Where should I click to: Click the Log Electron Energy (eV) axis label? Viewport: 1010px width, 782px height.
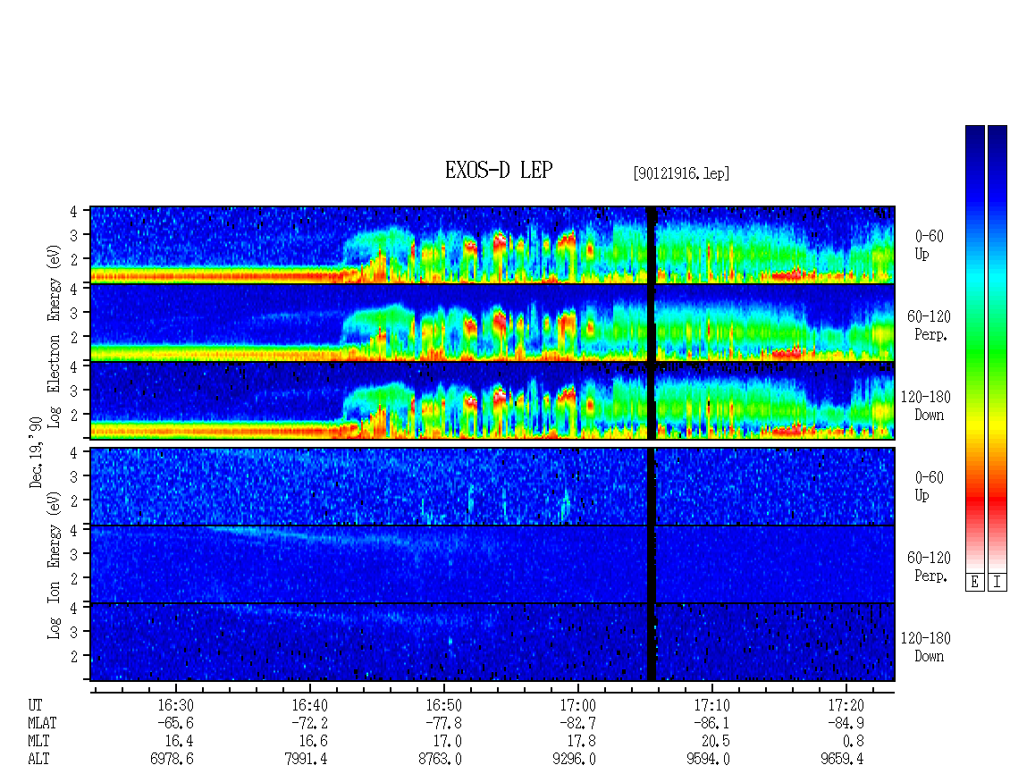click(55, 336)
